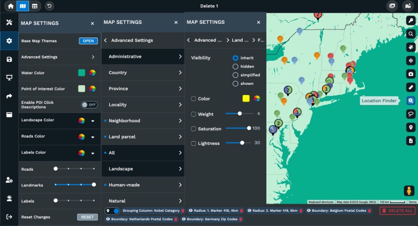
Task: Enable the Saturation checkbox
Action: click(x=193, y=129)
